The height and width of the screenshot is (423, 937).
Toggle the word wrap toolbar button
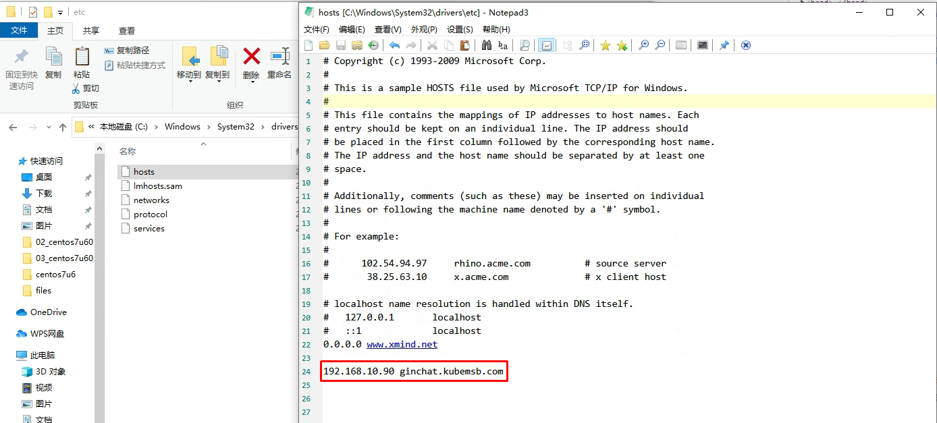pos(546,45)
